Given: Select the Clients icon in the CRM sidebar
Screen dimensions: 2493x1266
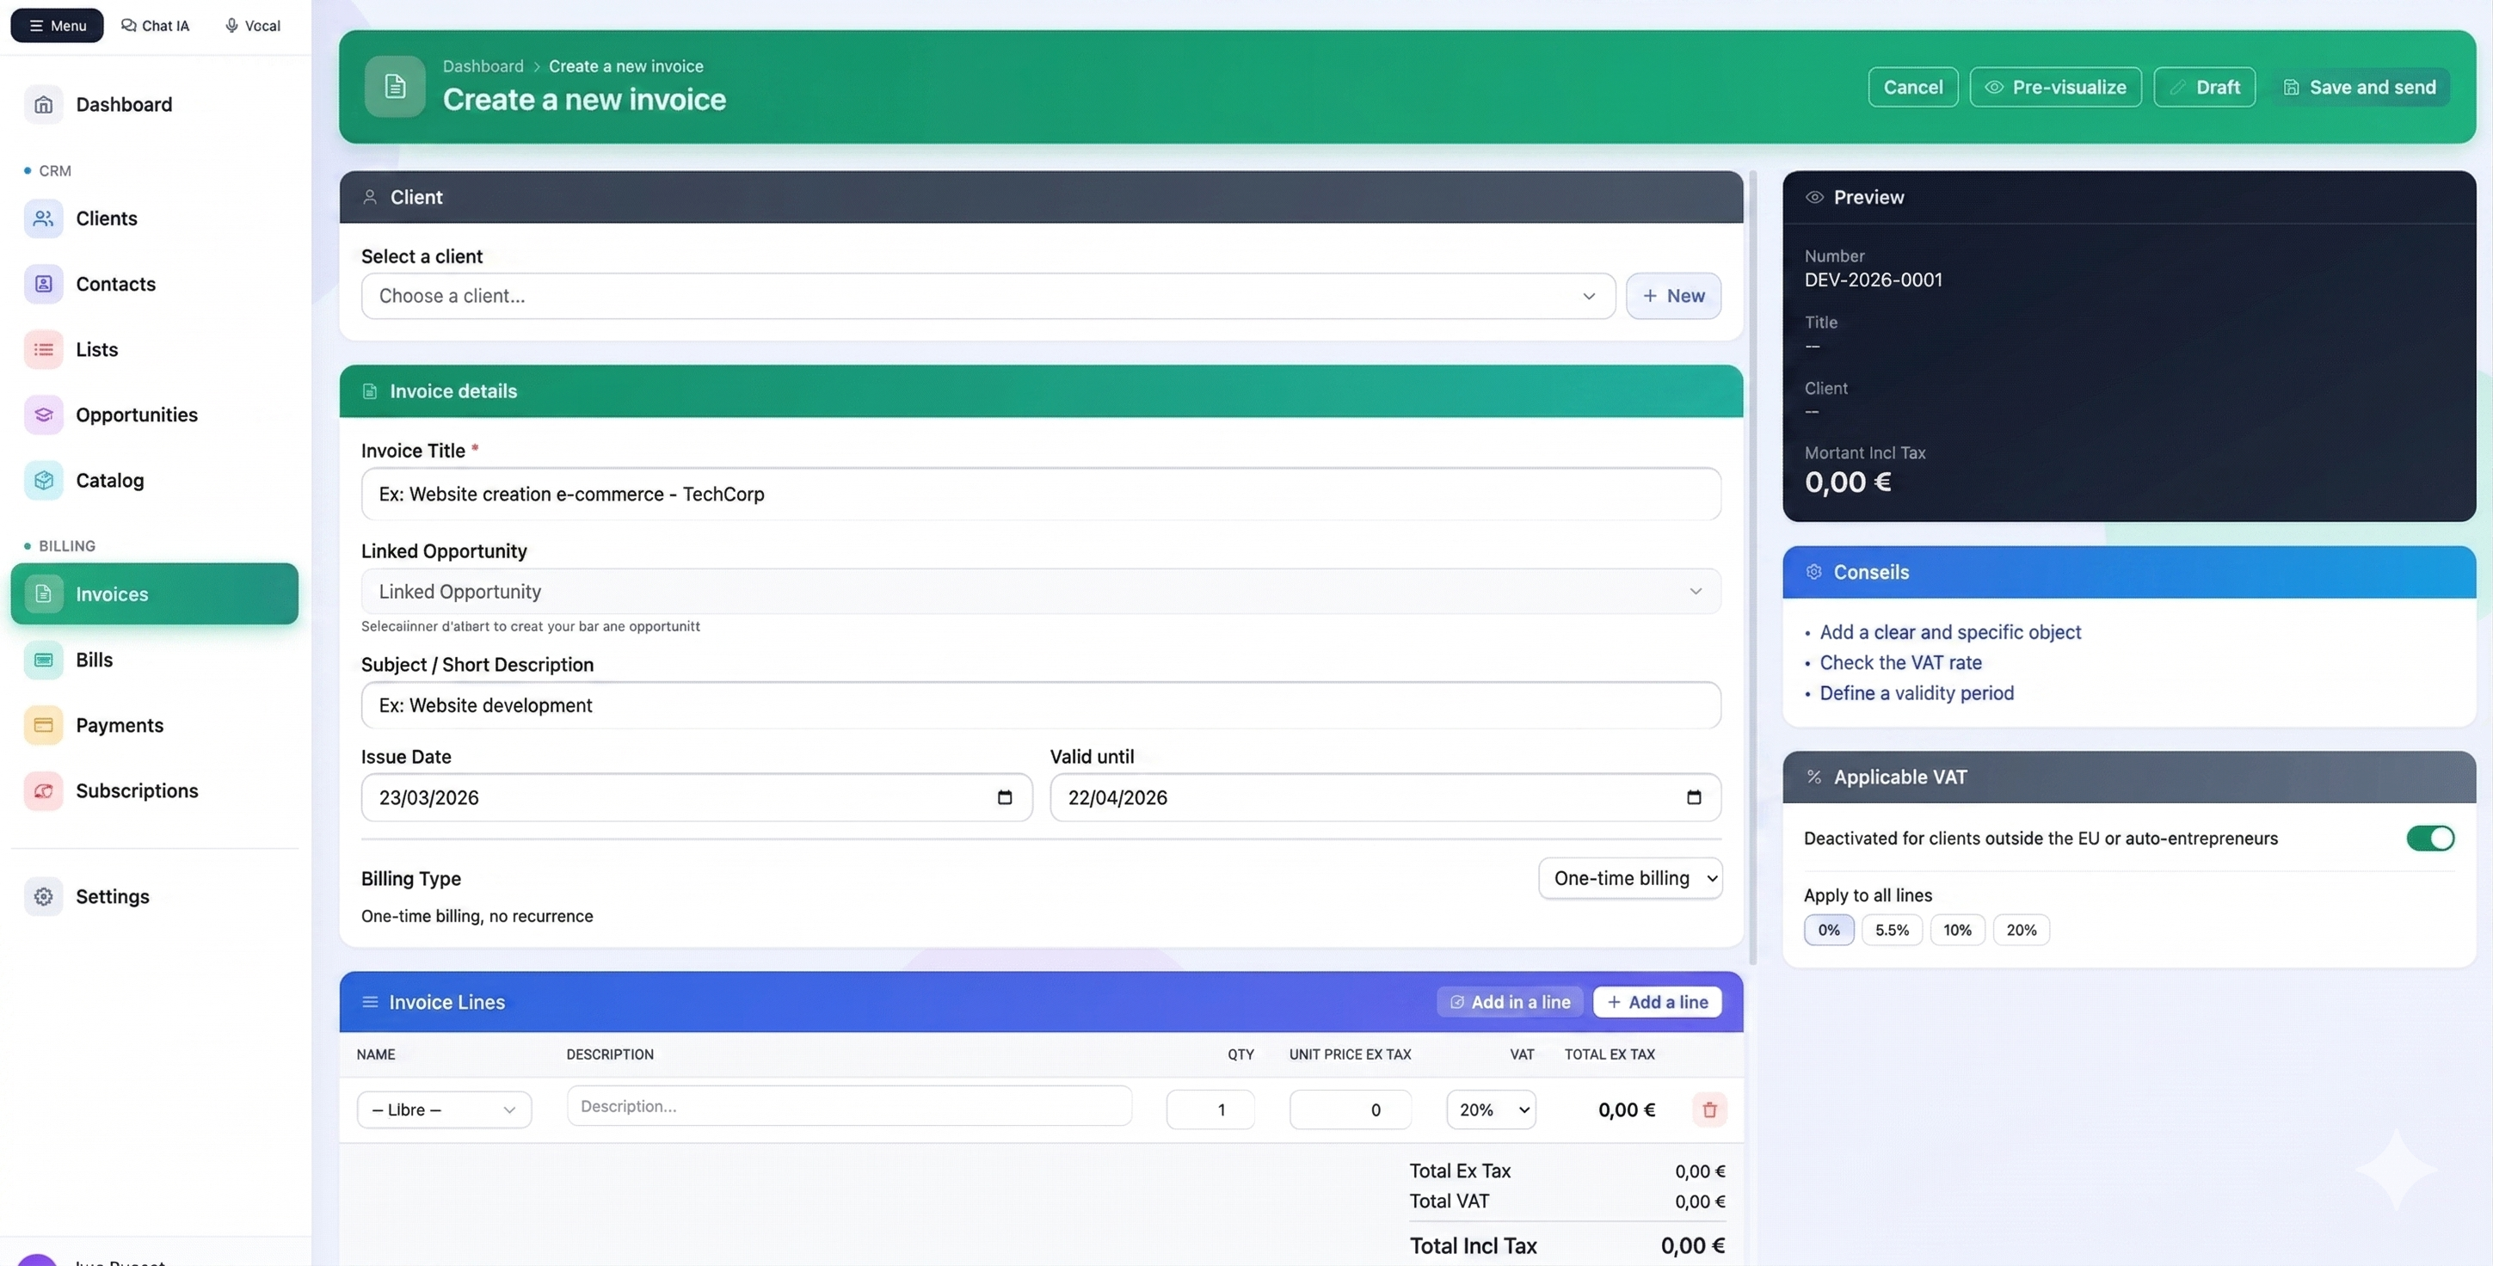Looking at the screenshot, I should click(43, 218).
